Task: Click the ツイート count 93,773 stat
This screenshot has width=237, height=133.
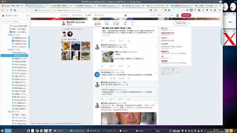Action: tap(97, 23)
